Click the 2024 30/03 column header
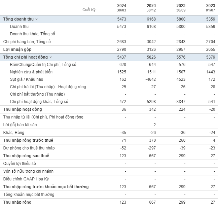The height and width of the screenshot is (205, 218). (x=121, y=7)
